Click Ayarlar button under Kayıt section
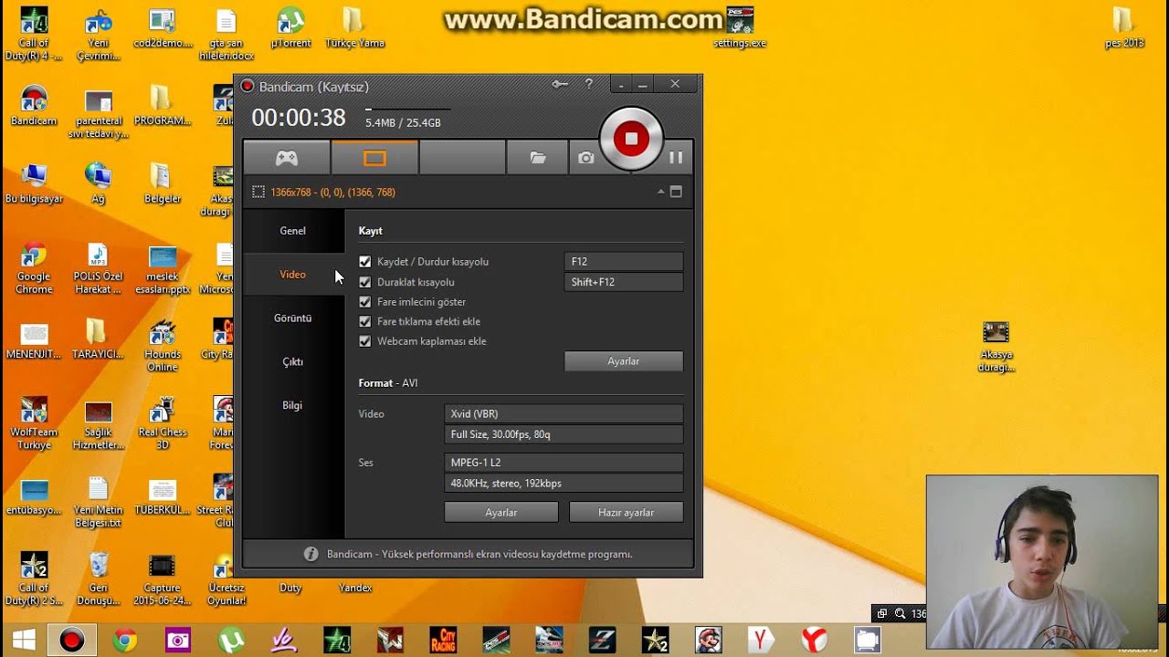The width and height of the screenshot is (1169, 657). coord(624,361)
